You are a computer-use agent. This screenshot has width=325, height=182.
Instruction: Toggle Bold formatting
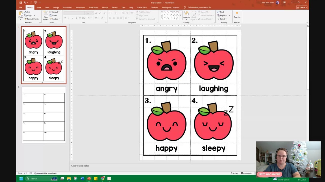(x=65, y=18)
